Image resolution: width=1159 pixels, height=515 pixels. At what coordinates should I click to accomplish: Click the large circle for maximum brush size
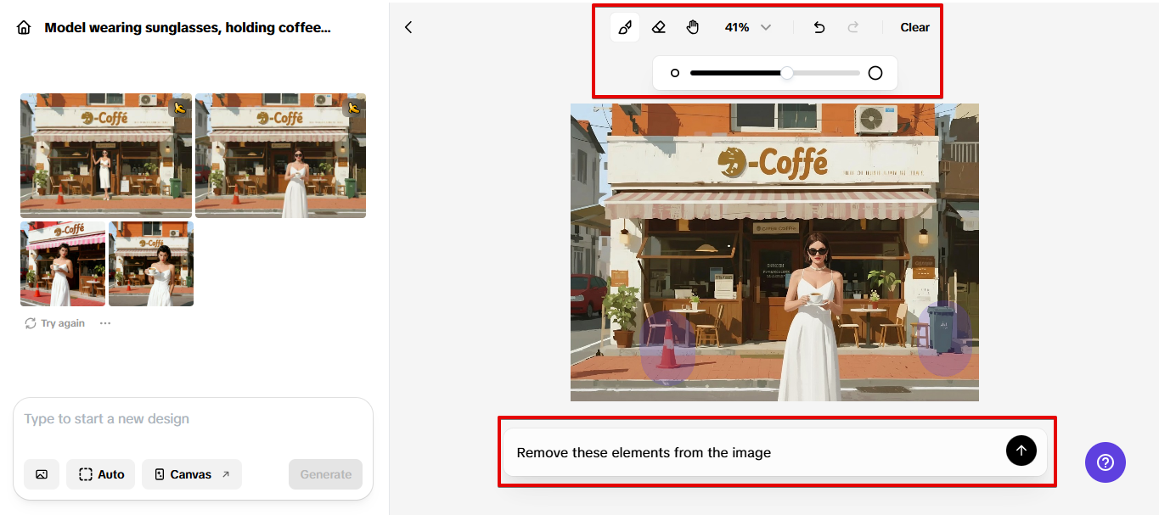(875, 72)
